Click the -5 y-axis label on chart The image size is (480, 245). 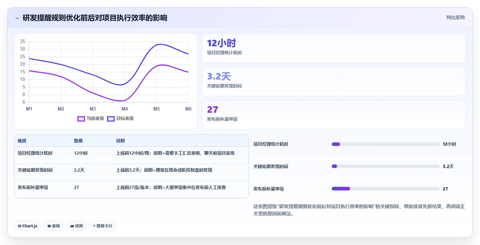point(23,102)
